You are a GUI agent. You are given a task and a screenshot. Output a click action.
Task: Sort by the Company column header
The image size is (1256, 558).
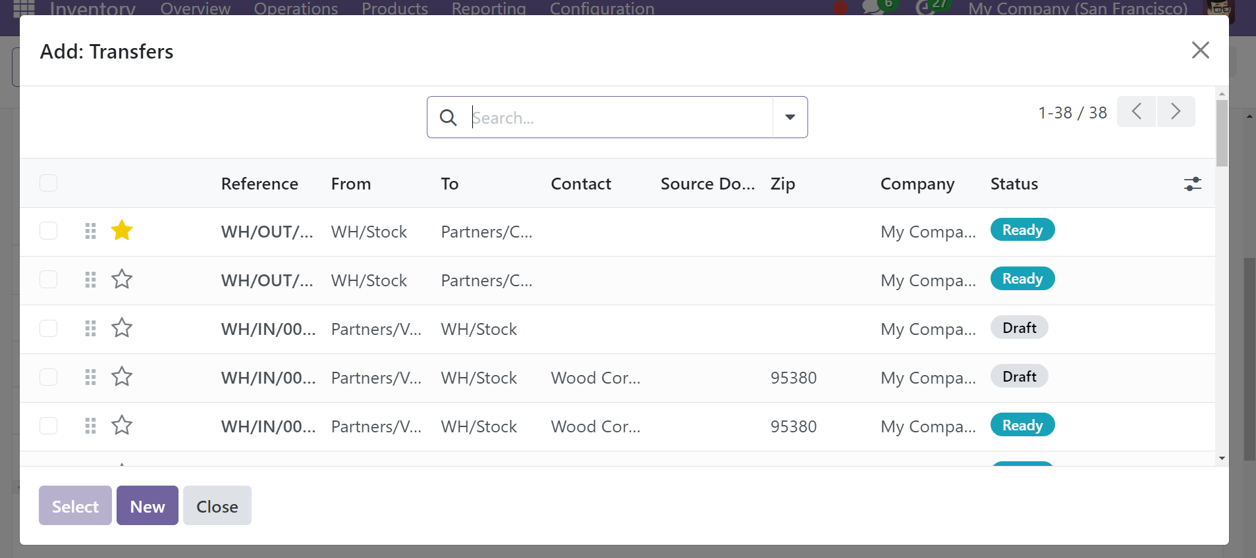(x=917, y=184)
